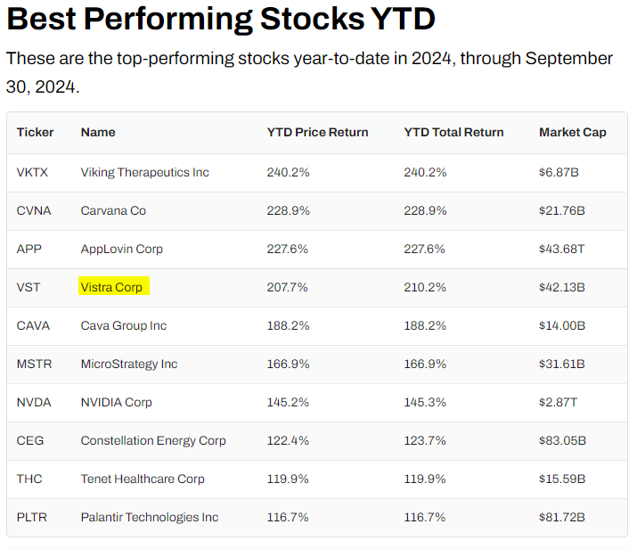637x549 pixels.
Task: Click the Name column header
Action: (x=98, y=132)
